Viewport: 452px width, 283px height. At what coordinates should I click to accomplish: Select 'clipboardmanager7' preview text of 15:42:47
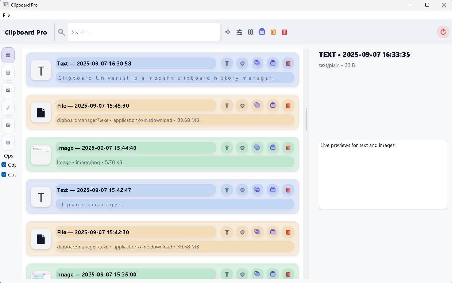point(92,204)
